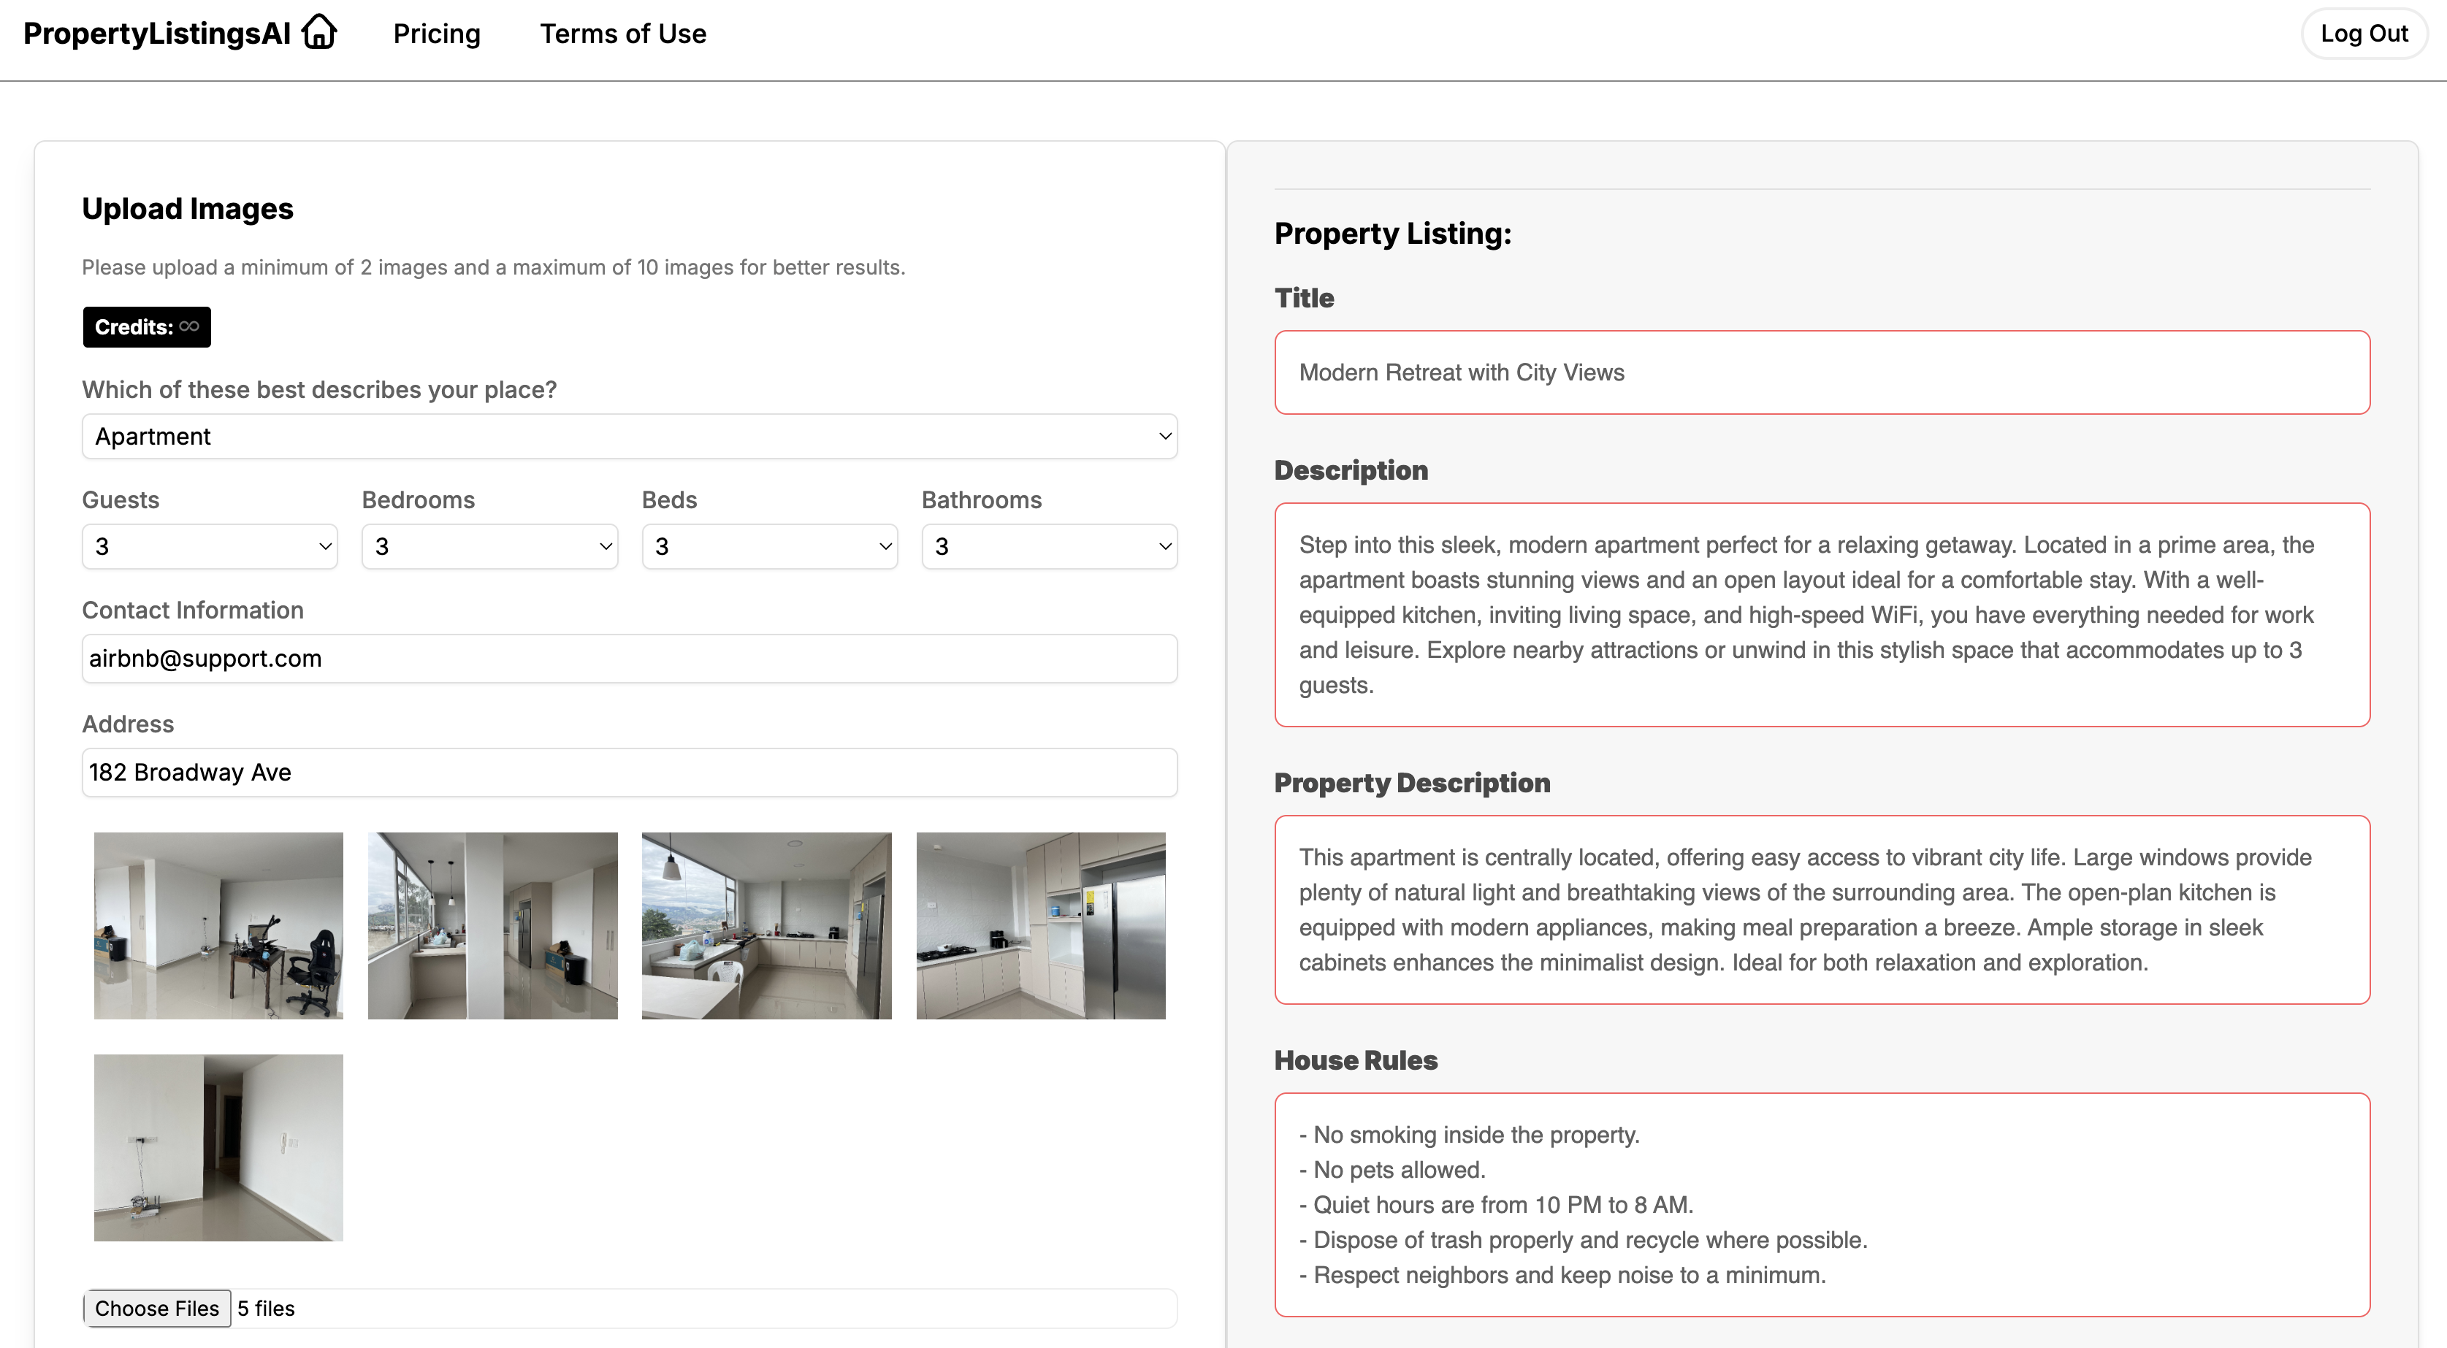2447x1348 pixels.
Task: Open the Terms of Use page
Action: tap(623, 34)
